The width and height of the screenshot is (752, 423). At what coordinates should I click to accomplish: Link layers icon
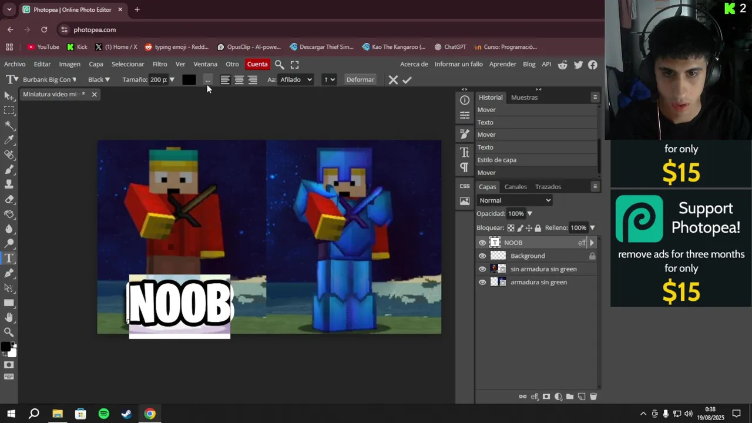tap(523, 397)
